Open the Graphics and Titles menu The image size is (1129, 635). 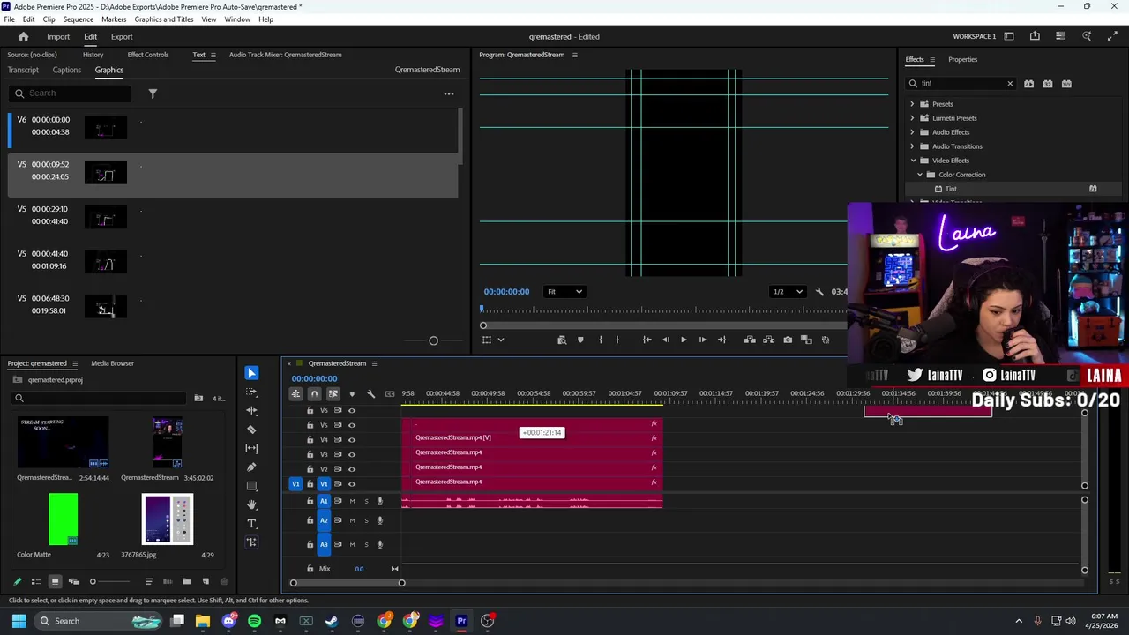pyautogui.click(x=164, y=19)
